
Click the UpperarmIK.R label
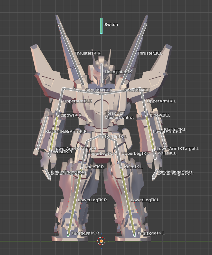pyautogui.click(x=78, y=101)
